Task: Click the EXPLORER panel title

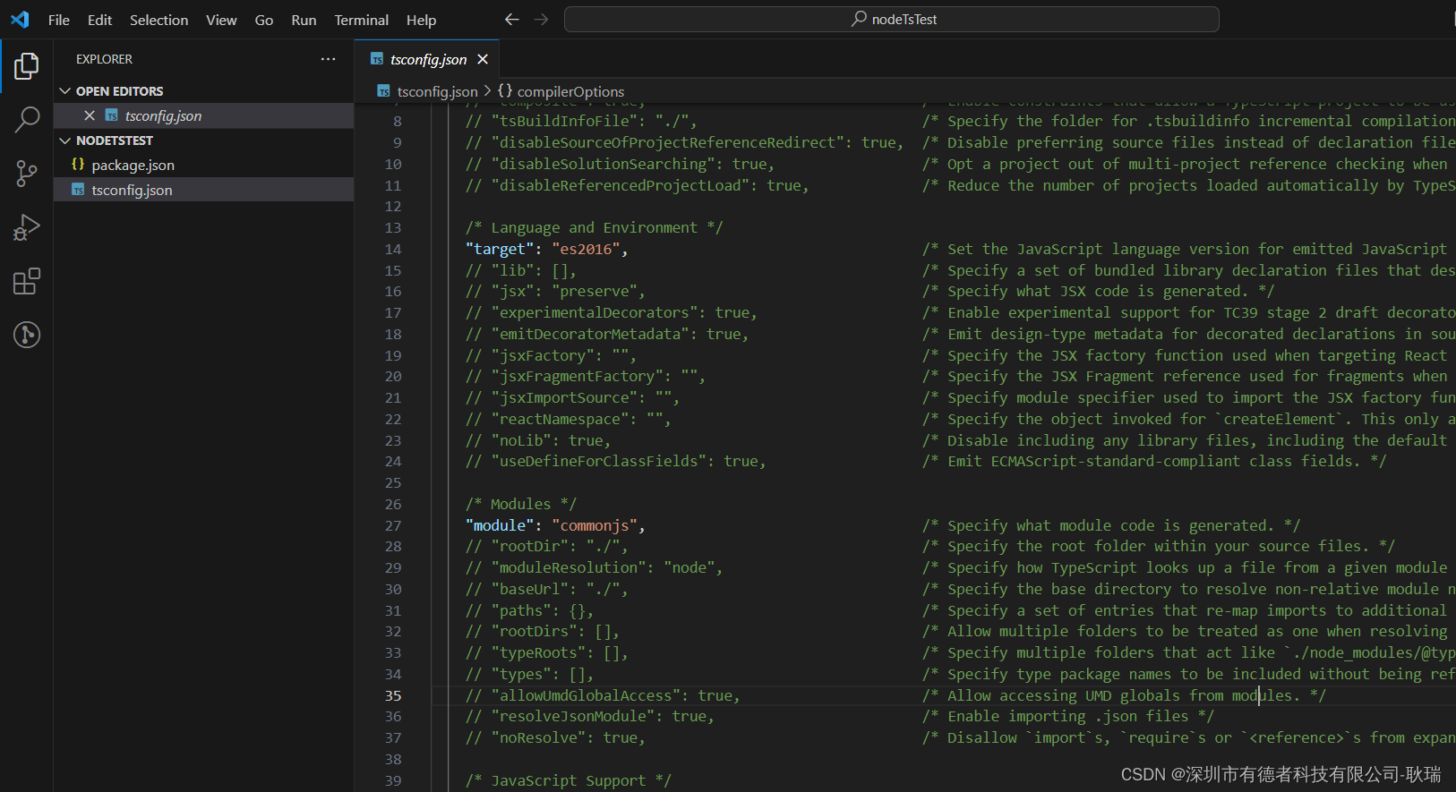Action: [x=104, y=59]
